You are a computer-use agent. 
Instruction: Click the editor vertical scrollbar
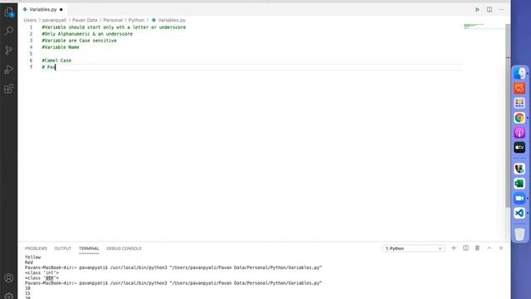(508, 115)
